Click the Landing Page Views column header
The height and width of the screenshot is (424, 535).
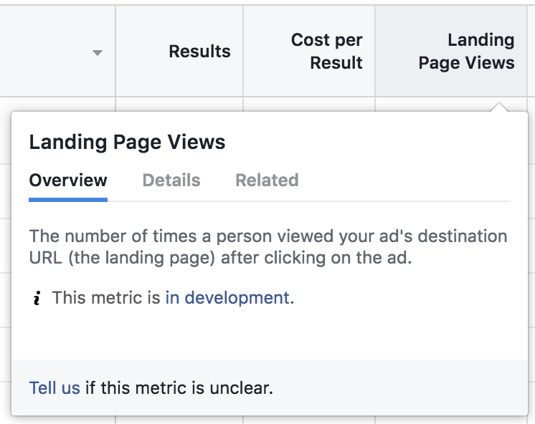[466, 52]
